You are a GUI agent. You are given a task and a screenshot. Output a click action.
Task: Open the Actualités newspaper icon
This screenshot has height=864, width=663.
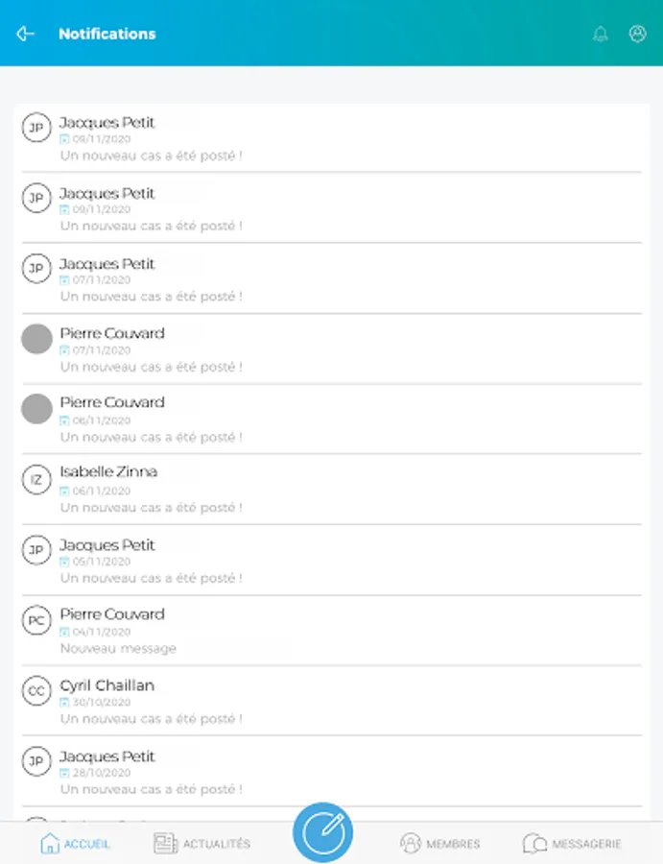click(x=165, y=843)
